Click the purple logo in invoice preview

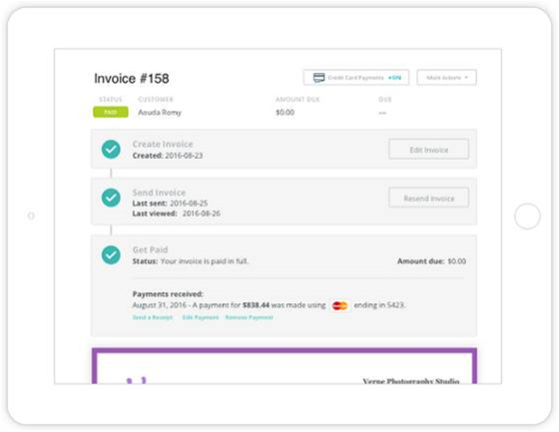137,380
